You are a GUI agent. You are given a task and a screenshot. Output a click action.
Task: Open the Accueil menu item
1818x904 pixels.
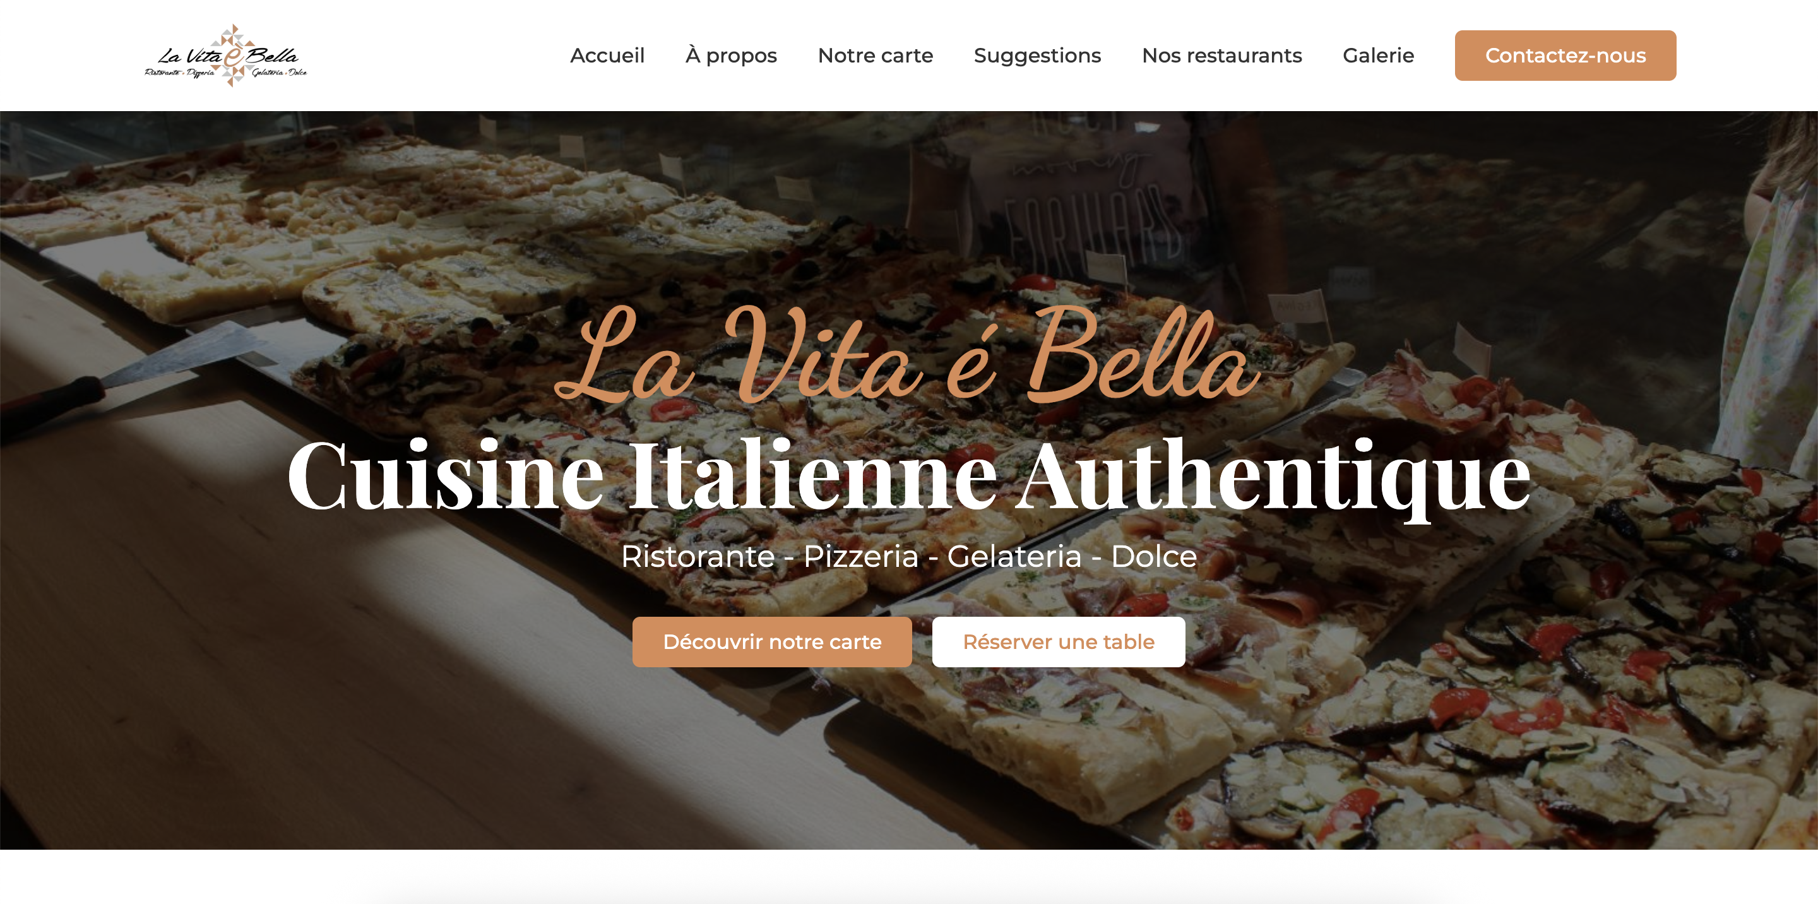pyautogui.click(x=607, y=55)
